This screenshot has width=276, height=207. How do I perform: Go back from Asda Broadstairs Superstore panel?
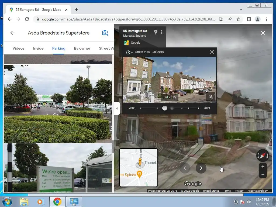pos(12,33)
